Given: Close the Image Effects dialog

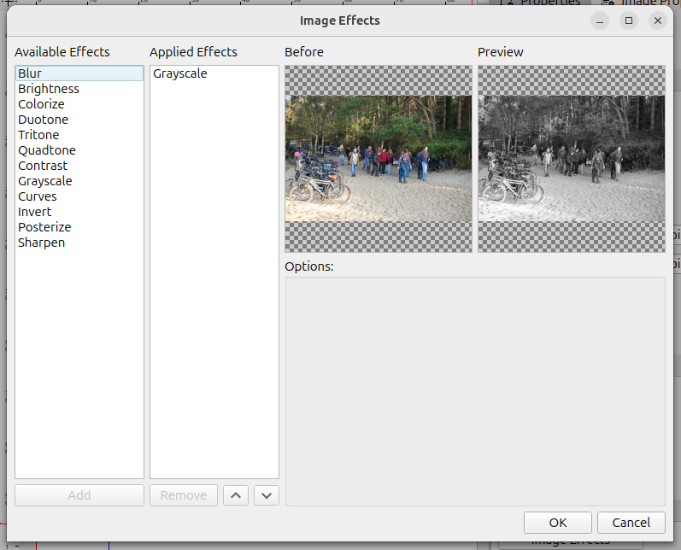Looking at the screenshot, I should [x=657, y=20].
